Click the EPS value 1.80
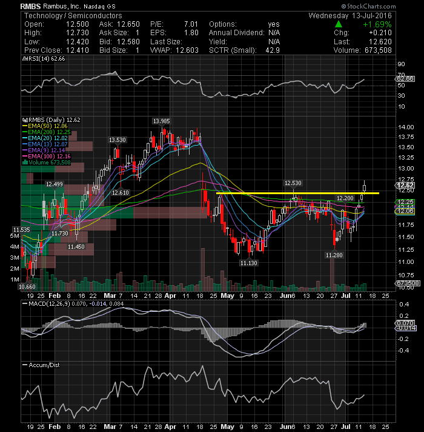Screen dimensions: 424x432 pyautogui.click(x=191, y=33)
